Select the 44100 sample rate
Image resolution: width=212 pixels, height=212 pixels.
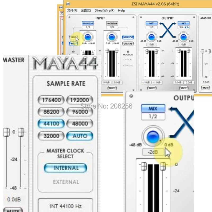51,124
